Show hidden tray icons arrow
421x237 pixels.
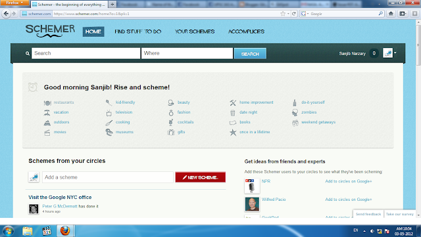(364, 231)
